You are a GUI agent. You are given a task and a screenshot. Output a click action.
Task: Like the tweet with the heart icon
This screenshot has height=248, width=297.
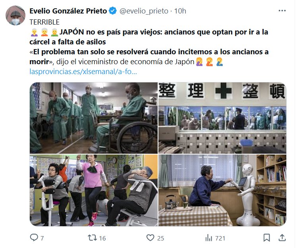[150, 238]
